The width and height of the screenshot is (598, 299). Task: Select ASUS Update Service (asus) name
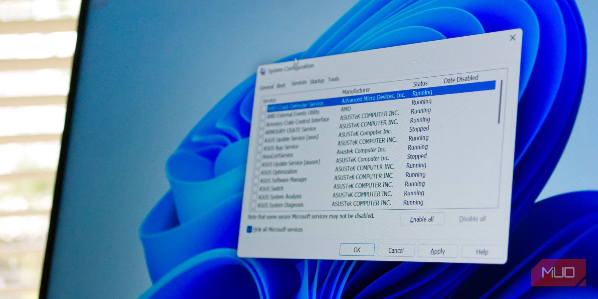pos(292,138)
